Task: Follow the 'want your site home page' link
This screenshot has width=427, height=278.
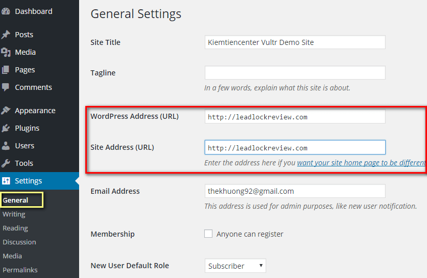Action: 361,163
